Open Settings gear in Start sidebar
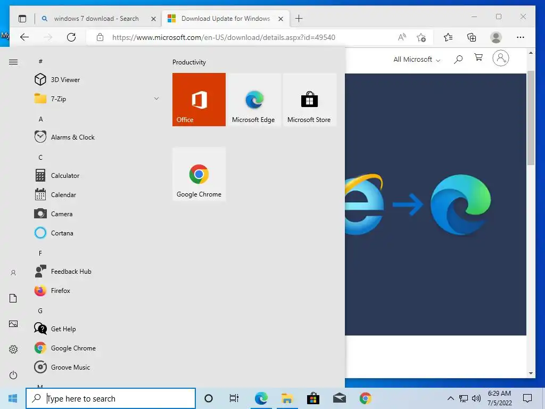Screen dimensions: 545x409 tap(13, 349)
